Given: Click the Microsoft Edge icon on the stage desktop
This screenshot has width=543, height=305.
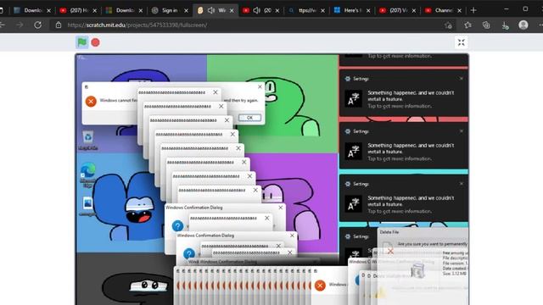Looking at the screenshot, I should coord(87,175).
